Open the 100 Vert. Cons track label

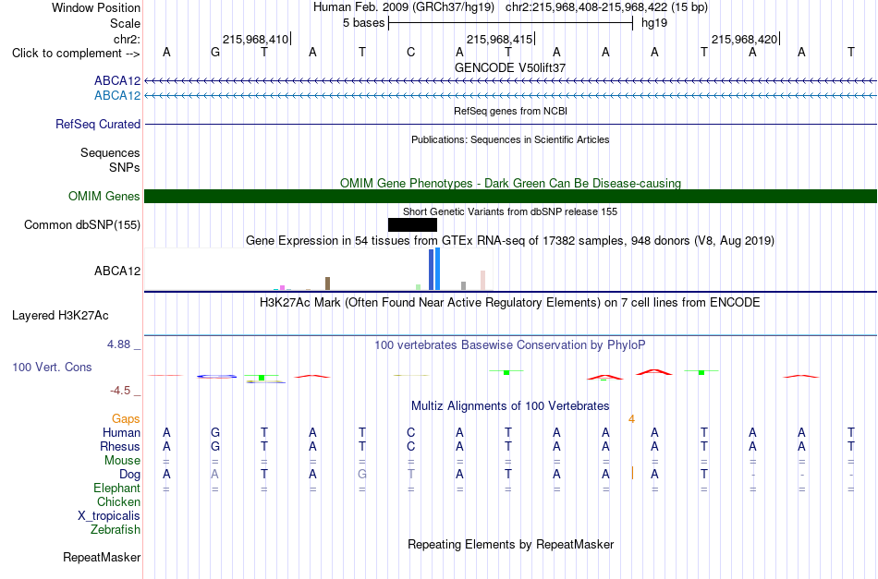click(52, 367)
